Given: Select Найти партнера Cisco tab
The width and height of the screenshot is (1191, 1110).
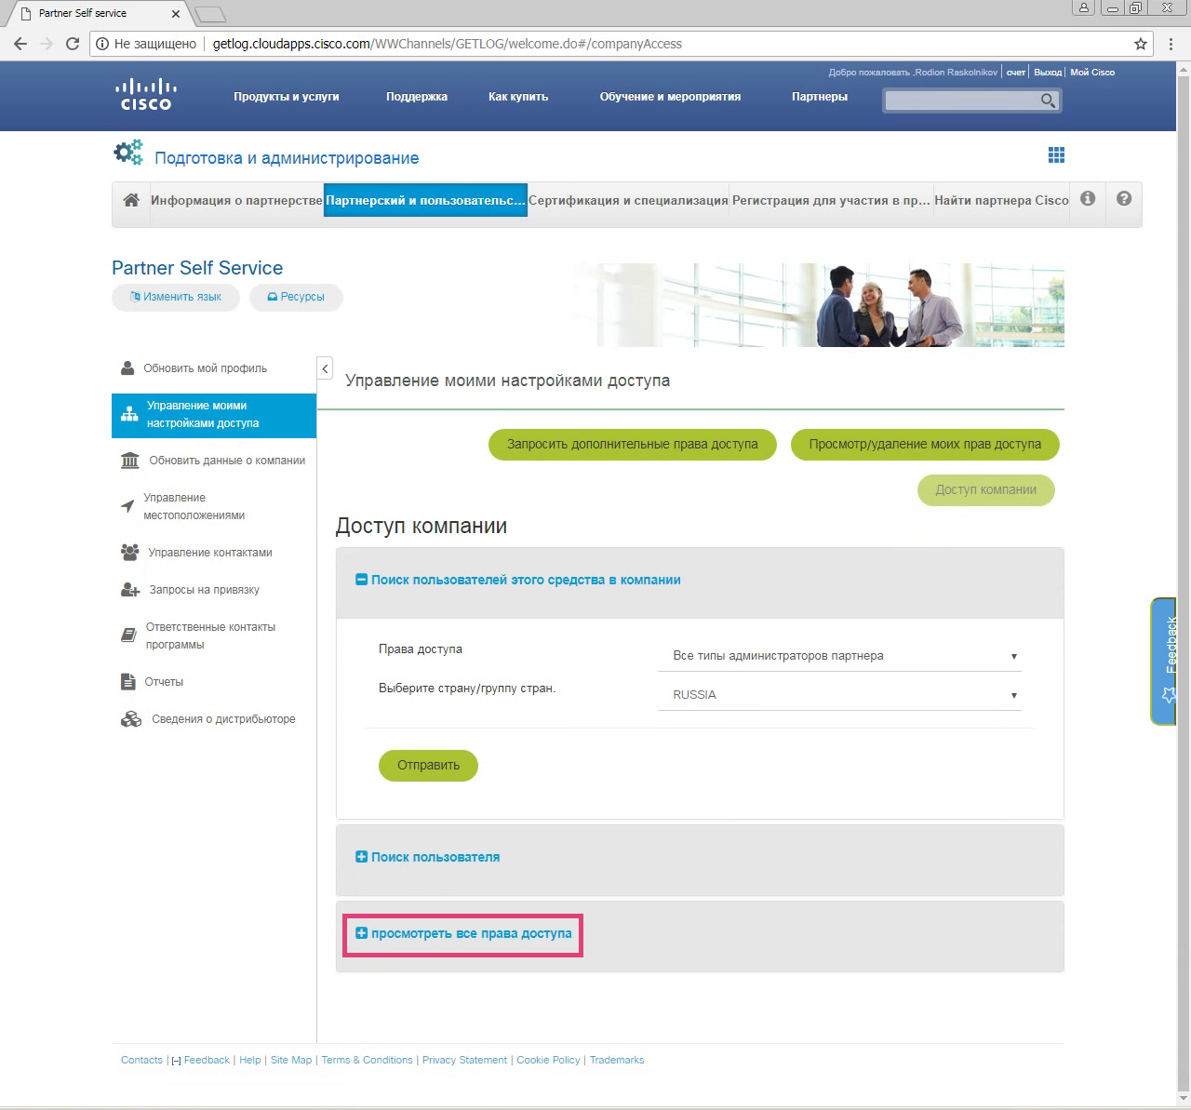Looking at the screenshot, I should 1001,200.
